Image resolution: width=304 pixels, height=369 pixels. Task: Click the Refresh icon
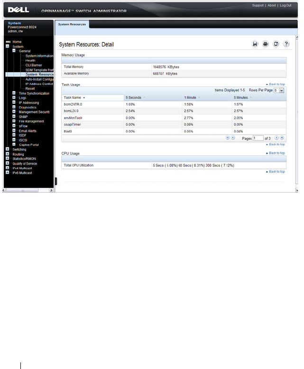point(276,44)
